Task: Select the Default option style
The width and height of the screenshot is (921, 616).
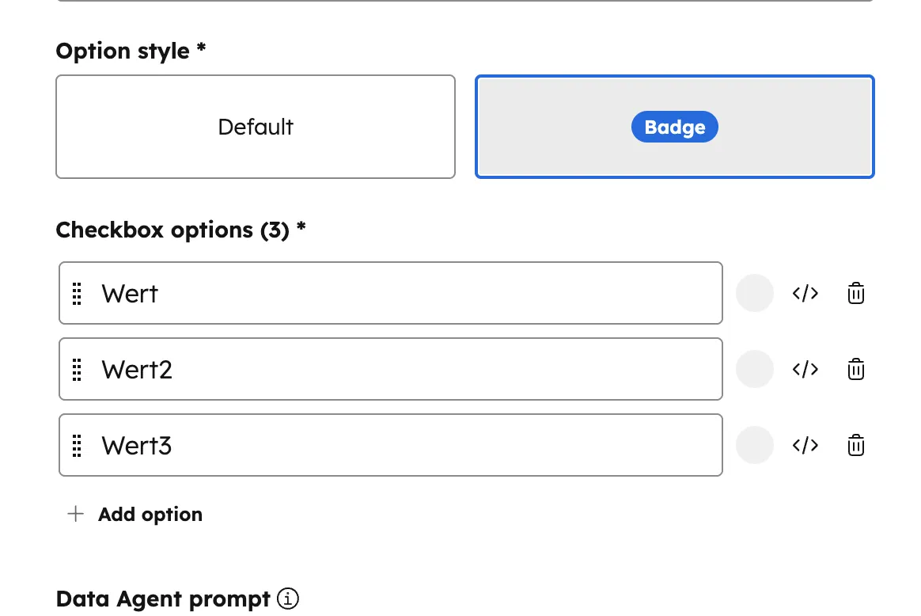Action: click(x=255, y=127)
